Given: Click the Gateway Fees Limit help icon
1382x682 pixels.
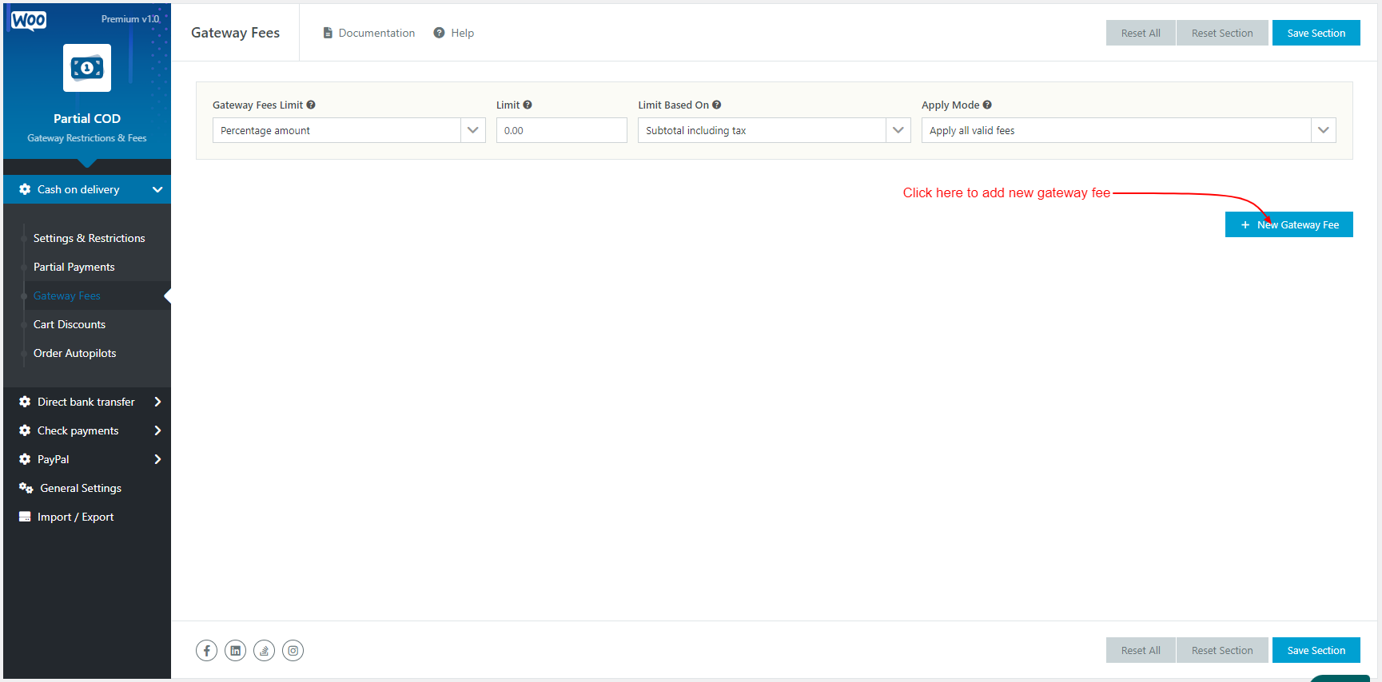Looking at the screenshot, I should point(311,105).
